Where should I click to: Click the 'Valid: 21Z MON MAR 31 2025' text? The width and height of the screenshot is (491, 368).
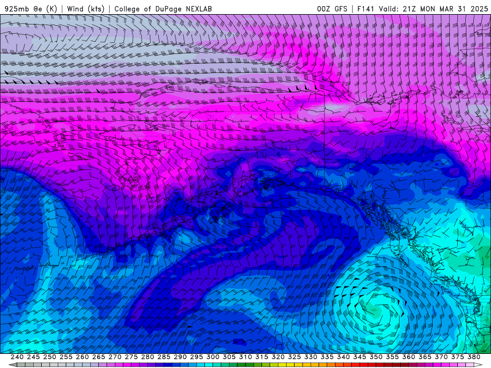click(433, 9)
